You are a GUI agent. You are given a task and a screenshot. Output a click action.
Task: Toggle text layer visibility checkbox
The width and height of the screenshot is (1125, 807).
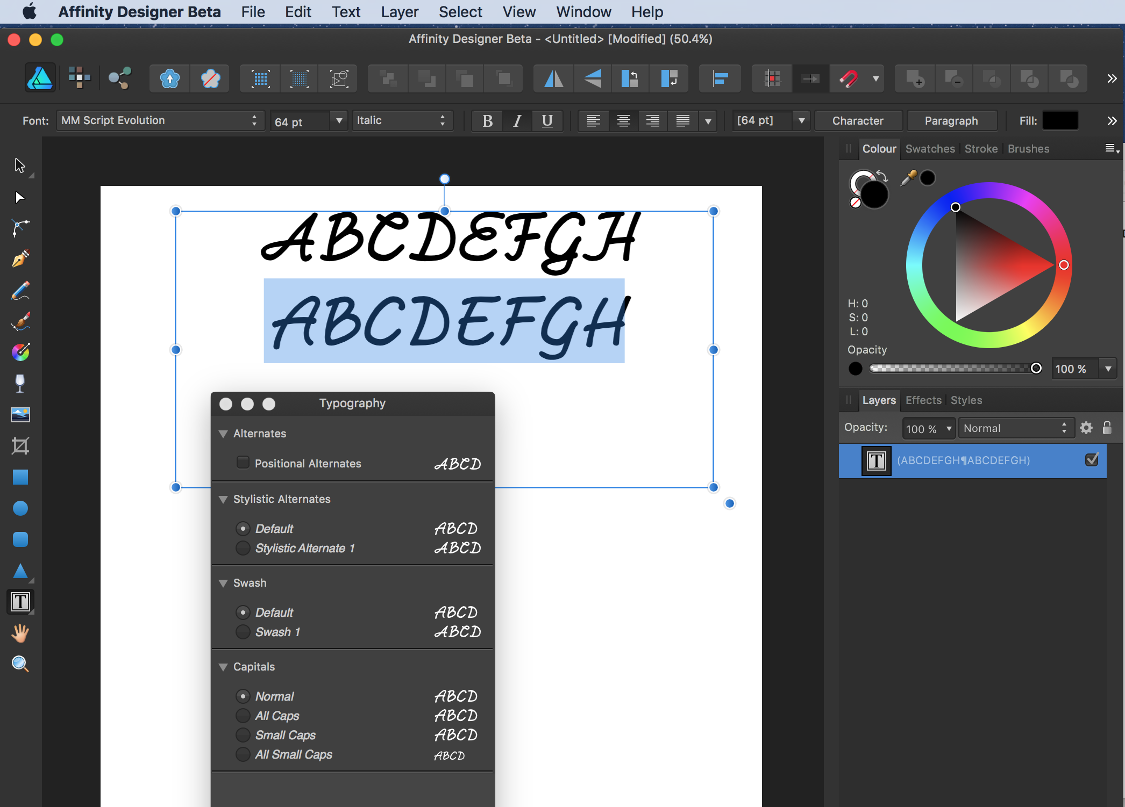pos(1092,460)
